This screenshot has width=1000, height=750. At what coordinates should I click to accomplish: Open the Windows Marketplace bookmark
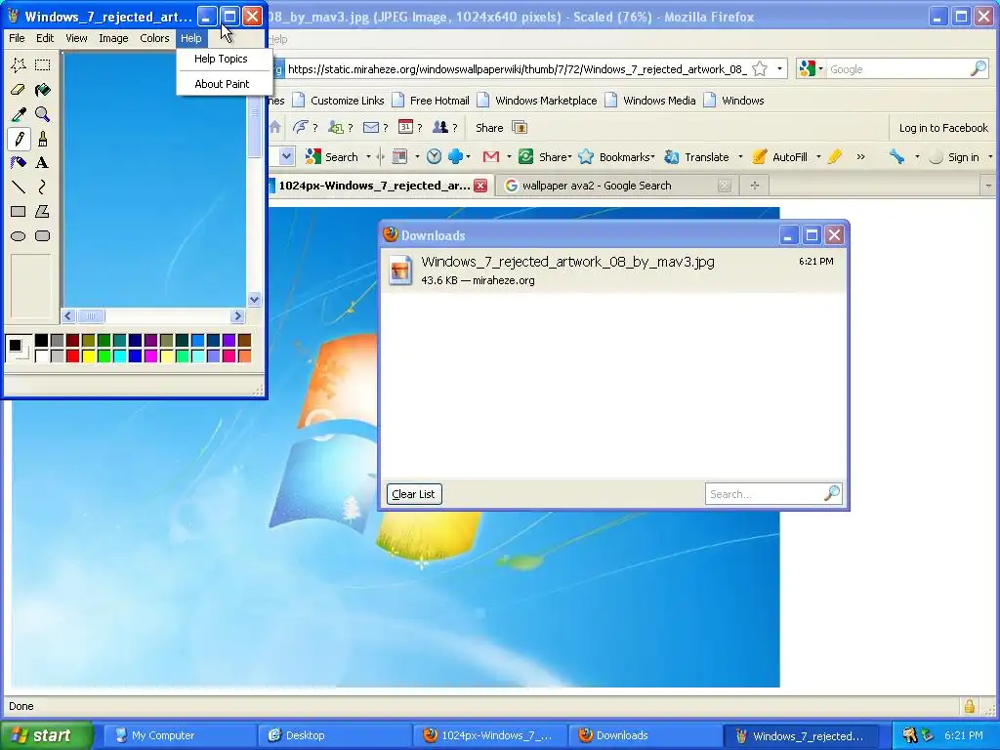pos(537,101)
